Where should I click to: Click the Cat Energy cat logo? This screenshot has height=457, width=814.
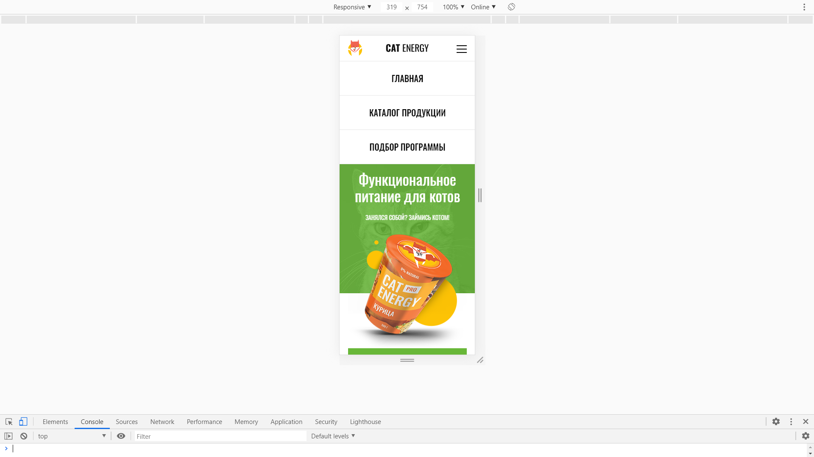pos(355,48)
